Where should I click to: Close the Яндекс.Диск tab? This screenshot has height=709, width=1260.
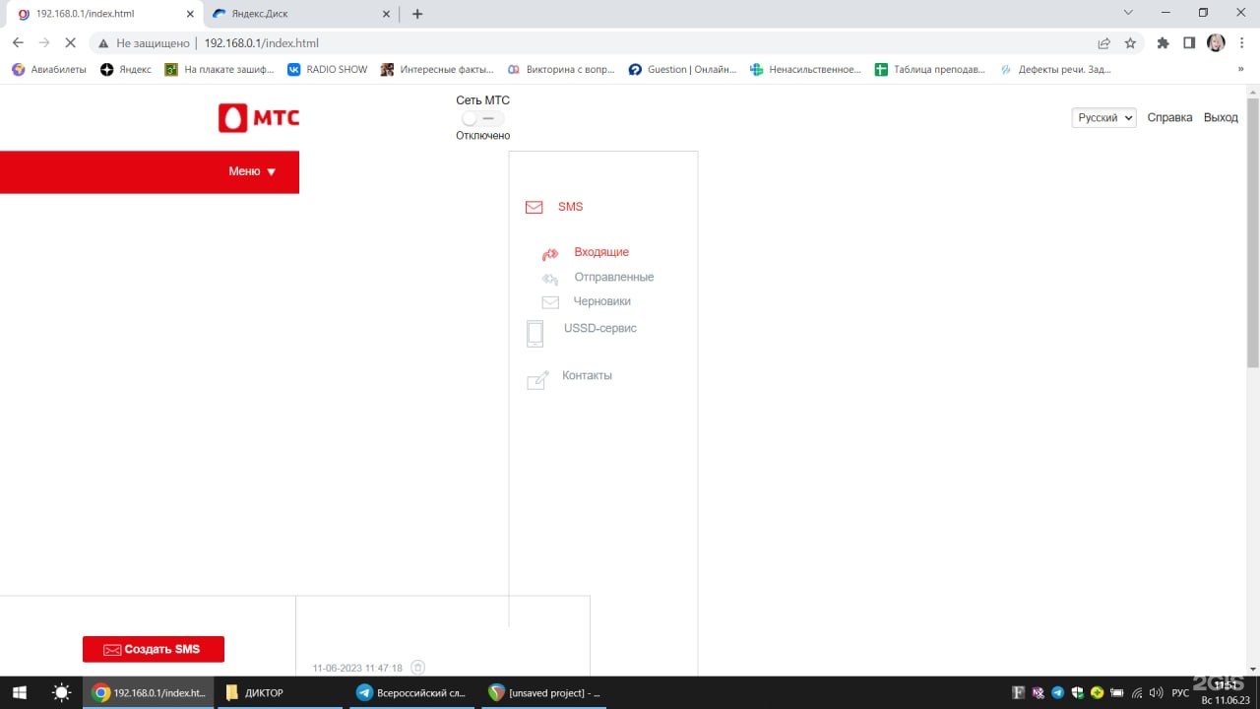384,14
